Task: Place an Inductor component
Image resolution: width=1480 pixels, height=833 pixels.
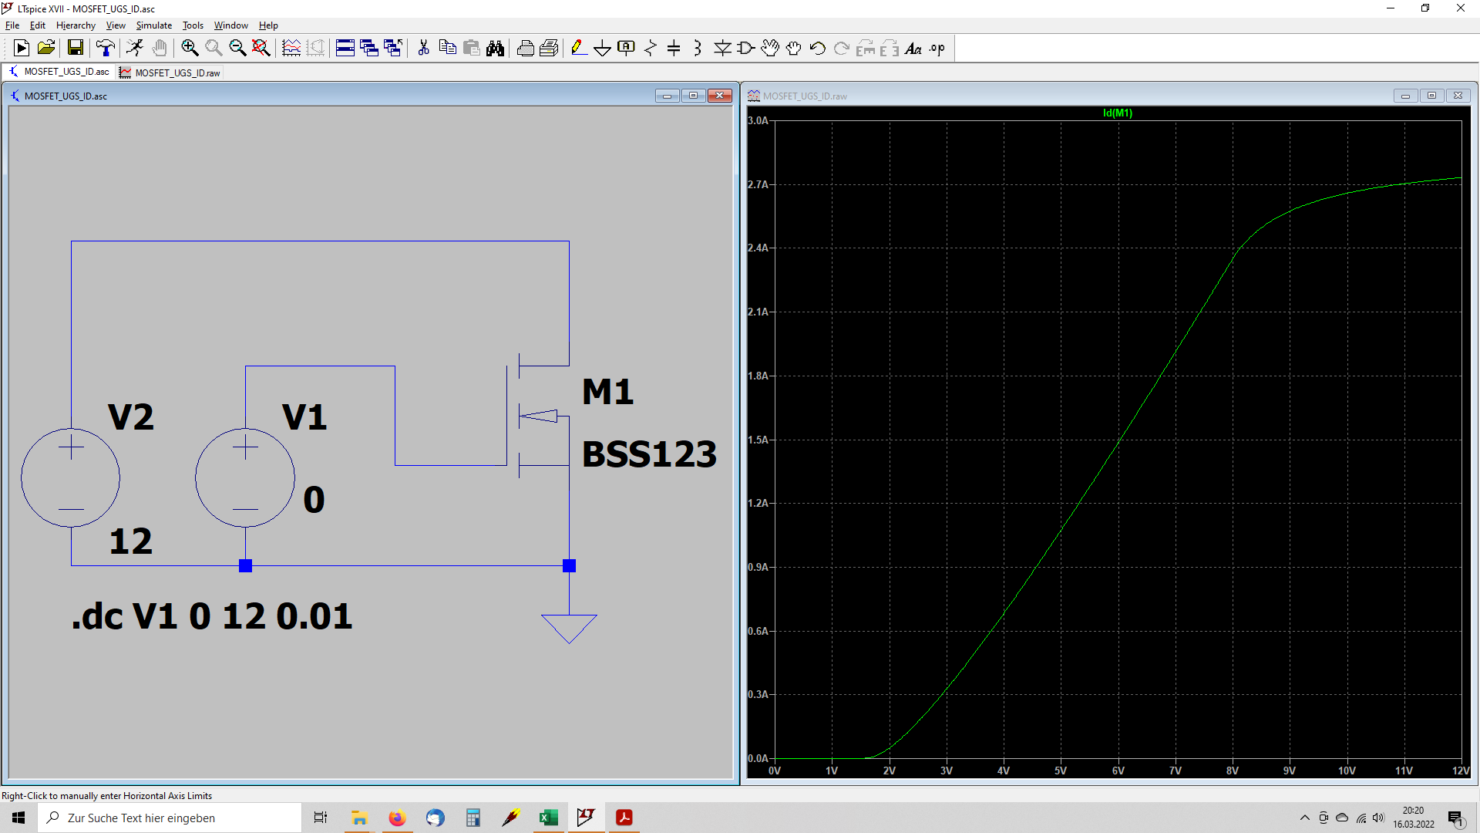Action: [x=698, y=48]
